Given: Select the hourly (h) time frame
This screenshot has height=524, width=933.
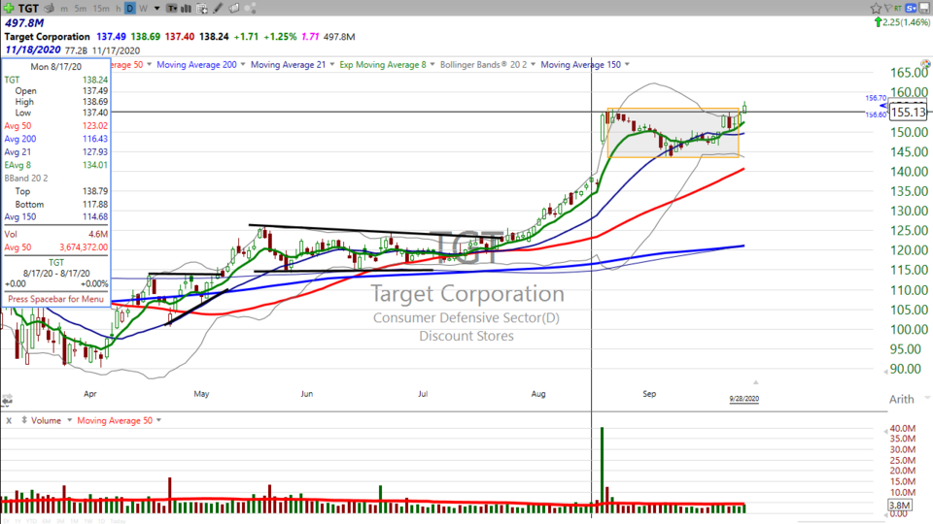Looking at the screenshot, I should (x=119, y=9).
